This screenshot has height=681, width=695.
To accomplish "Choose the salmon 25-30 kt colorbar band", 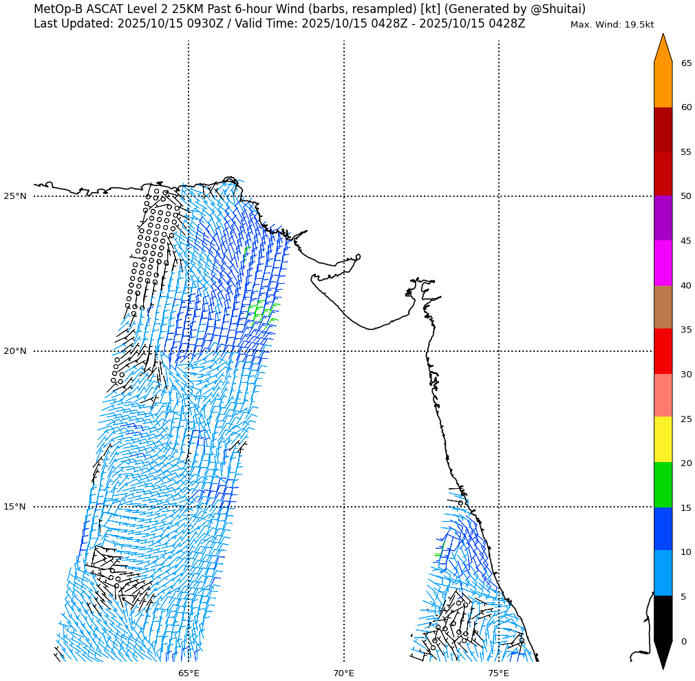I will [663, 395].
